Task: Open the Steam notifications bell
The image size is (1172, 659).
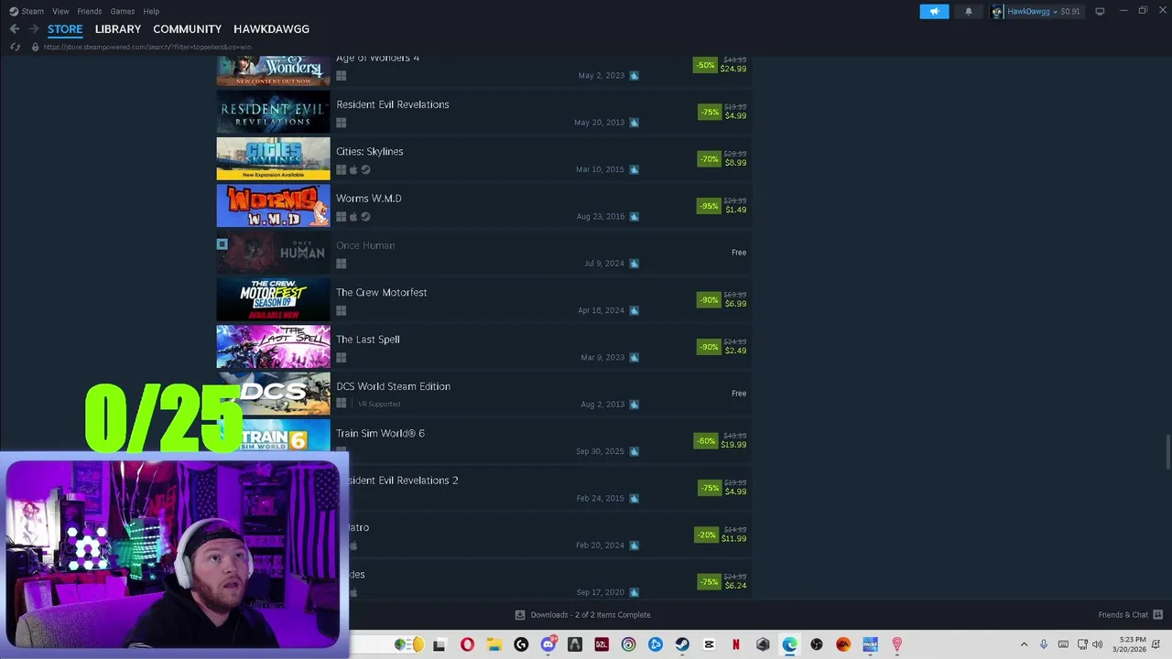Action: tap(969, 11)
